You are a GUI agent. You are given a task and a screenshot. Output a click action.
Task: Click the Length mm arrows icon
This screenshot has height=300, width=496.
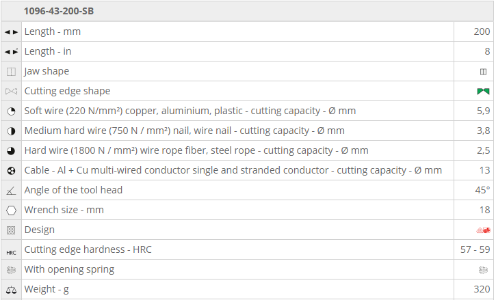(x=11, y=32)
